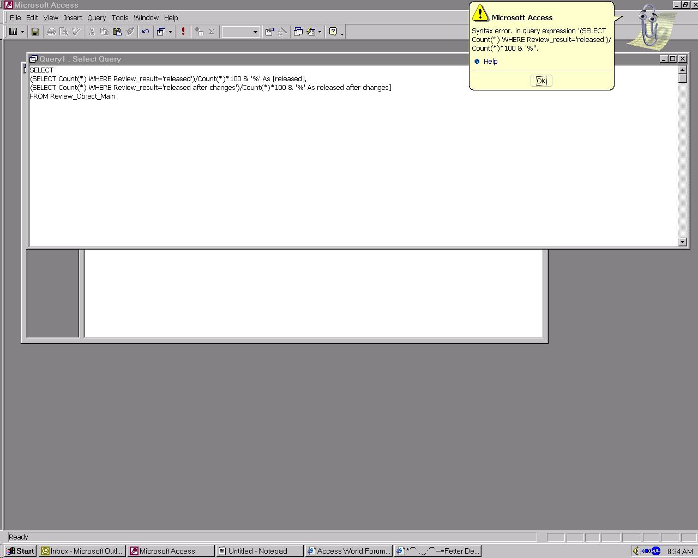Open the Query menu
Image resolution: width=698 pixels, height=558 pixels.
pos(97,17)
